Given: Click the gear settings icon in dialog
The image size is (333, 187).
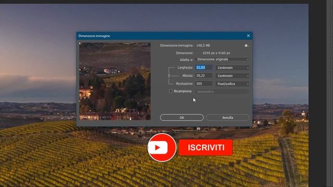Looking at the screenshot, I should (x=246, y=46).
